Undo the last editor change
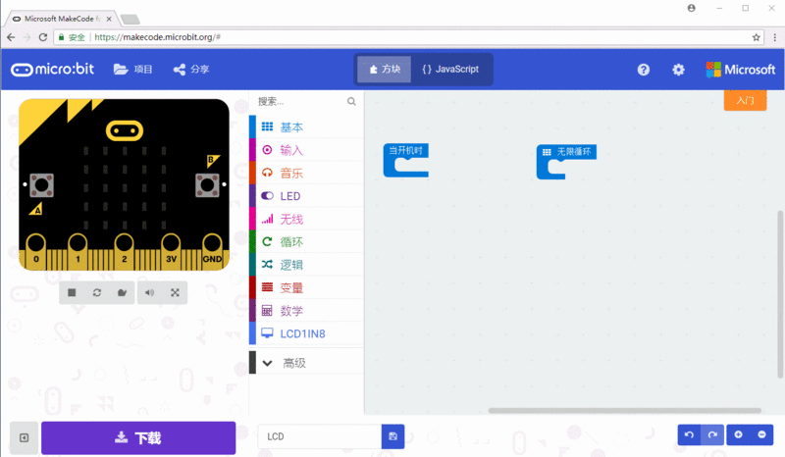The width and height of the screenshot is (785, 457). point(690,434)
